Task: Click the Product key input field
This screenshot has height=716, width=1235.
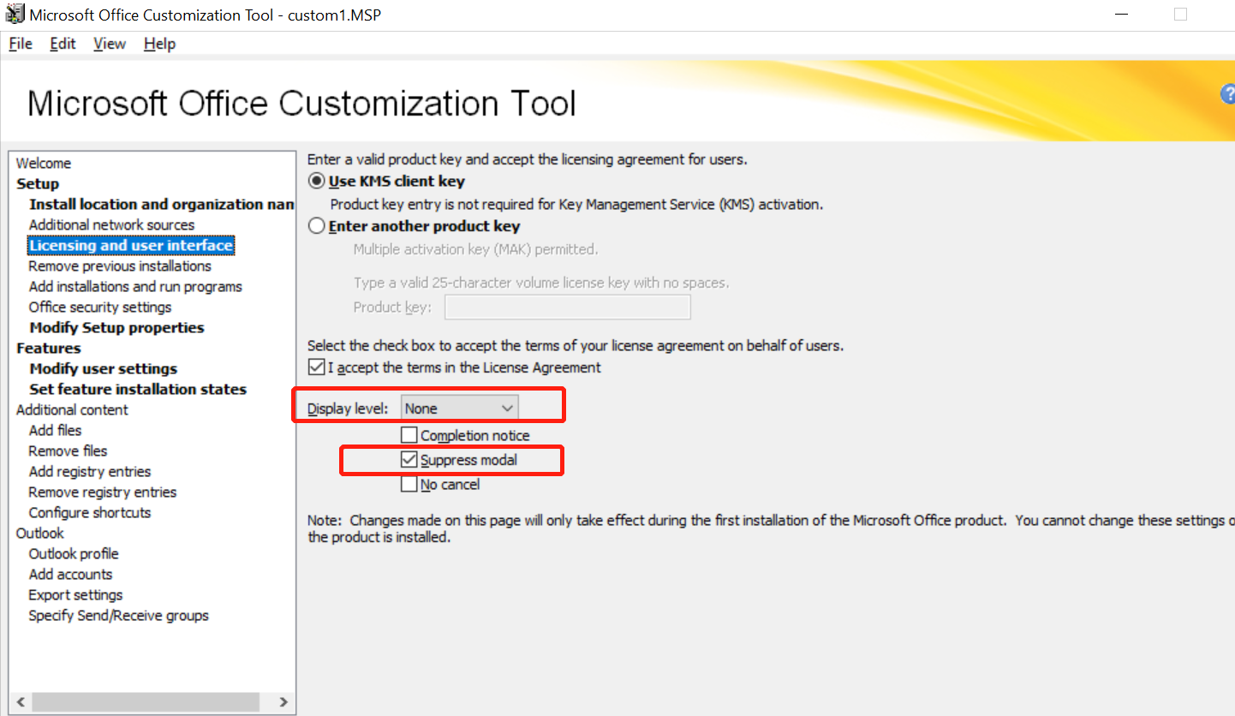Action: pyautogui.click(x=568, y=307)
